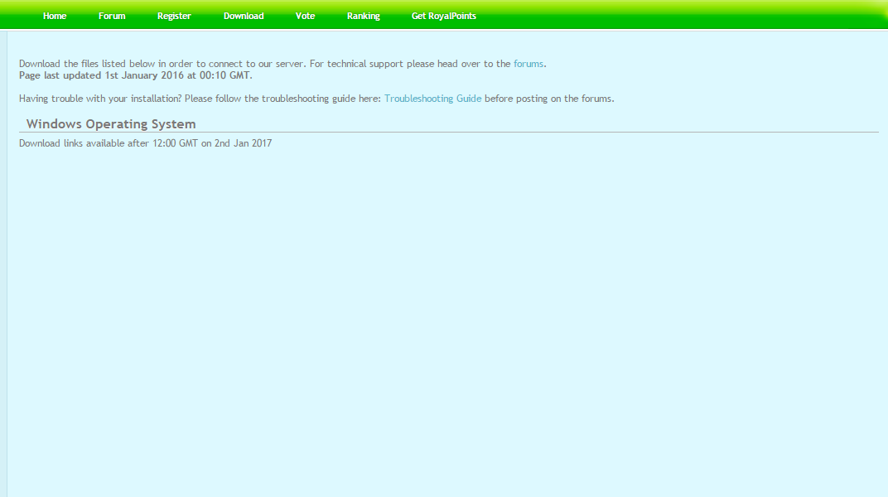This screenshot has width=888, height=497.
Task: Follow the 'forums' hyperlink for technical support
Action: (x=528, y=64)
